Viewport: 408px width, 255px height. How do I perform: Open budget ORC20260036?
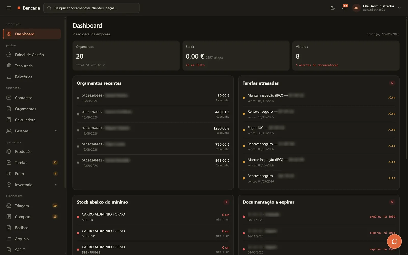153,98
